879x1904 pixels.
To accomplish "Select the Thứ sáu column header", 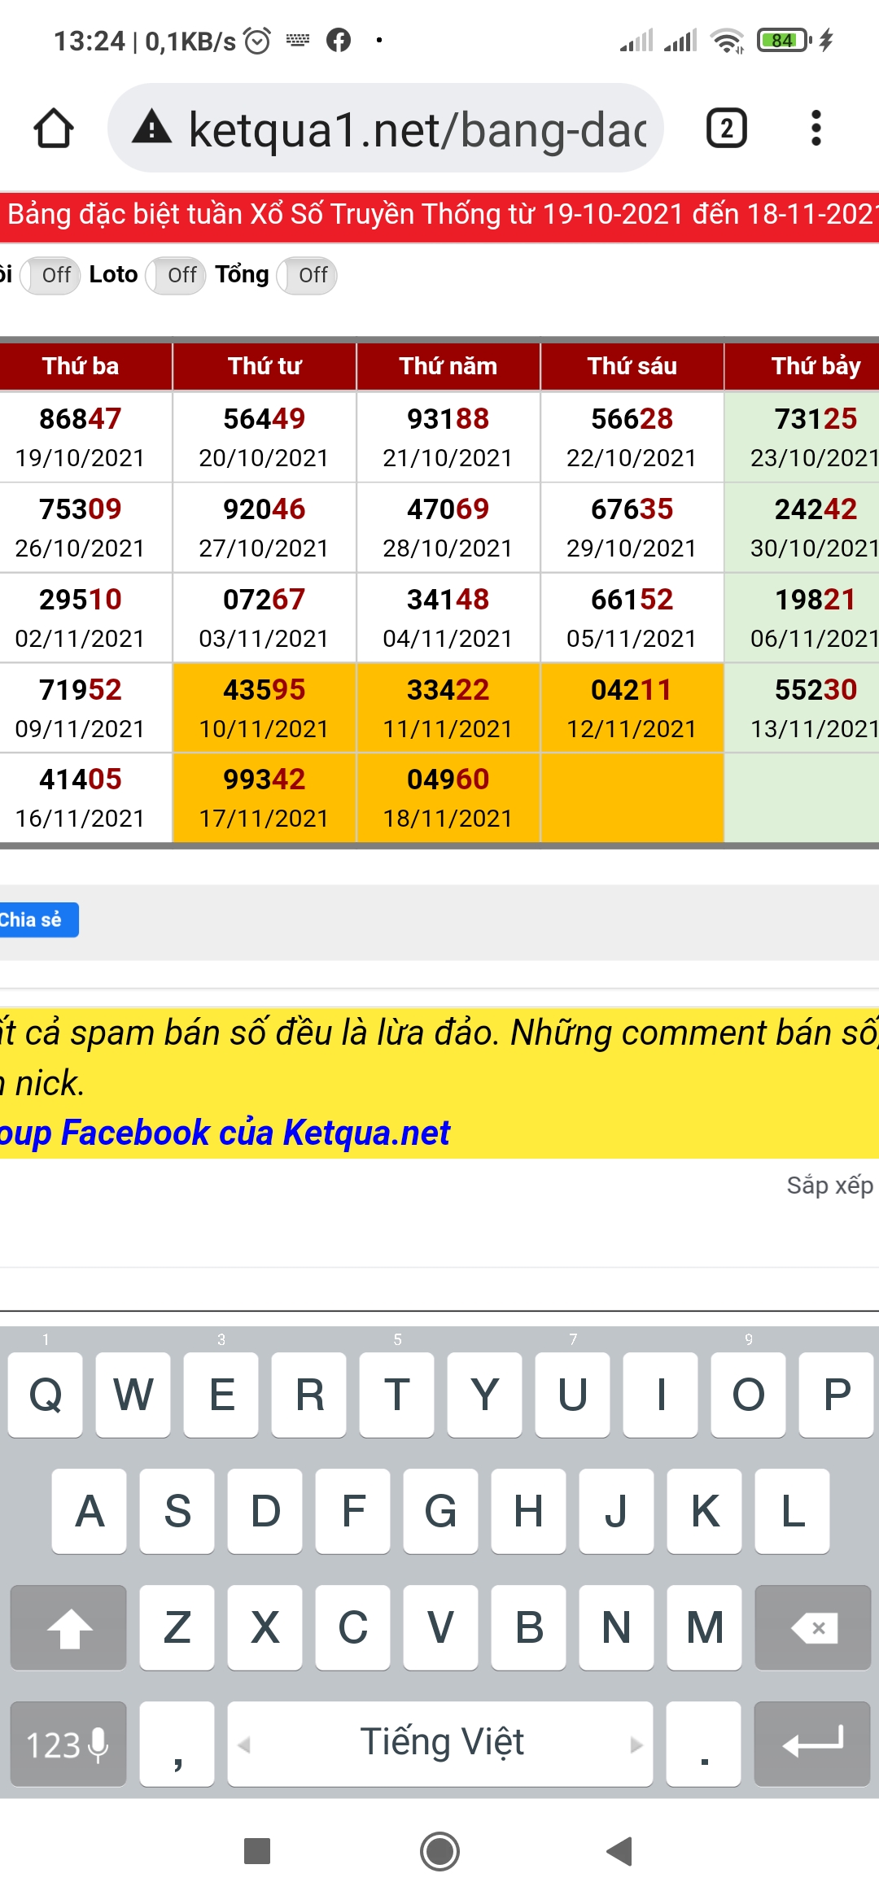I will 632,366.
